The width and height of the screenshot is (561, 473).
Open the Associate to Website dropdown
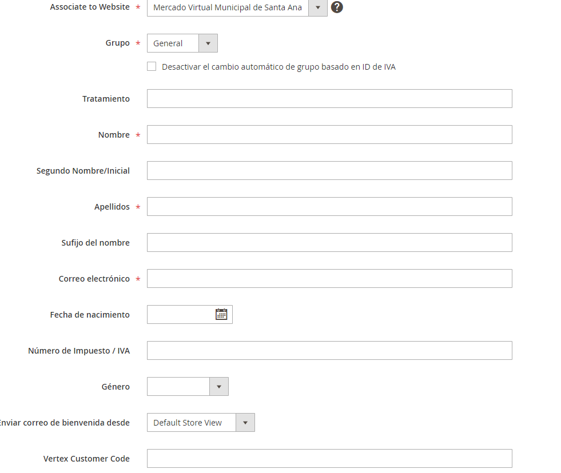(x=317, y=8)
